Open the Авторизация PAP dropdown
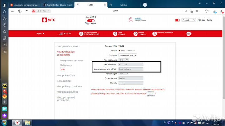The height and width of the screenshot is (126, 225). pyautogui.click(x=124, y=74)
